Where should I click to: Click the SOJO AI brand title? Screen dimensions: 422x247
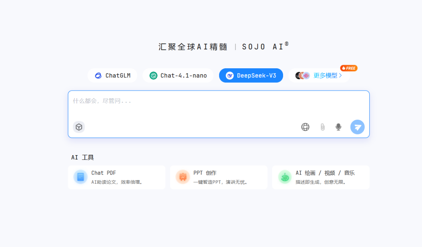[x=266, y=46]
